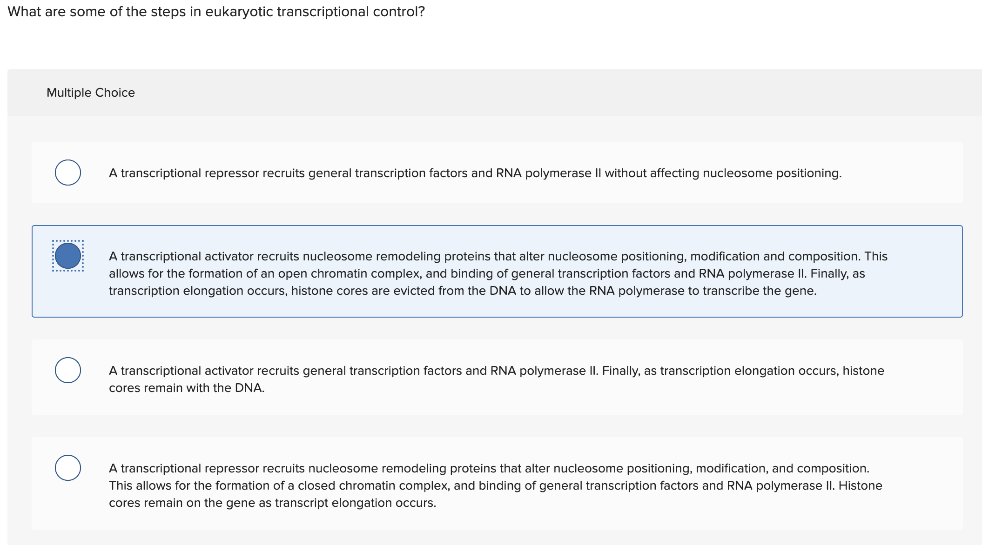This screenshot has height=545, width=982.
Task: Choose the 'histone cores remain with DNA' radio
Action: point(68,370)
